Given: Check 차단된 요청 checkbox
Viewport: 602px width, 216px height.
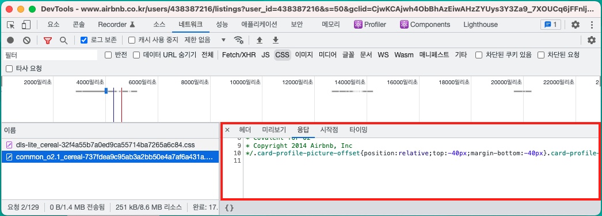Looking at the screenshot, I should pos(541,55).
